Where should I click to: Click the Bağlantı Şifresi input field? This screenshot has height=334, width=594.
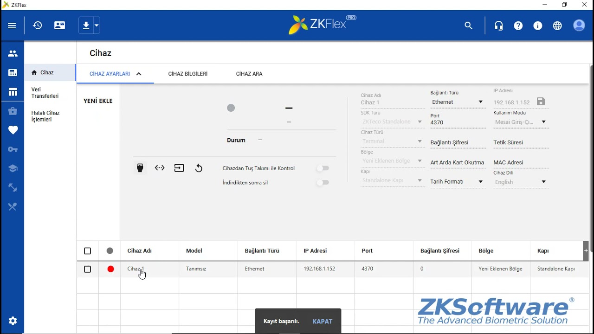click(458, 142)
